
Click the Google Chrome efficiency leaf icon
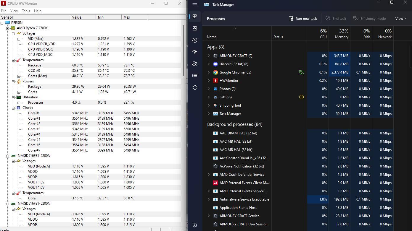(x=301, y=72)
